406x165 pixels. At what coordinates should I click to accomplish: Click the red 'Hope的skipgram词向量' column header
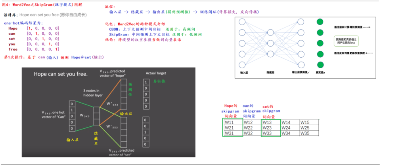230,111
